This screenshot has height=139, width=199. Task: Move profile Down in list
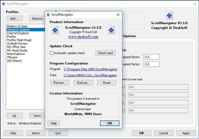(x=37, y=116)
